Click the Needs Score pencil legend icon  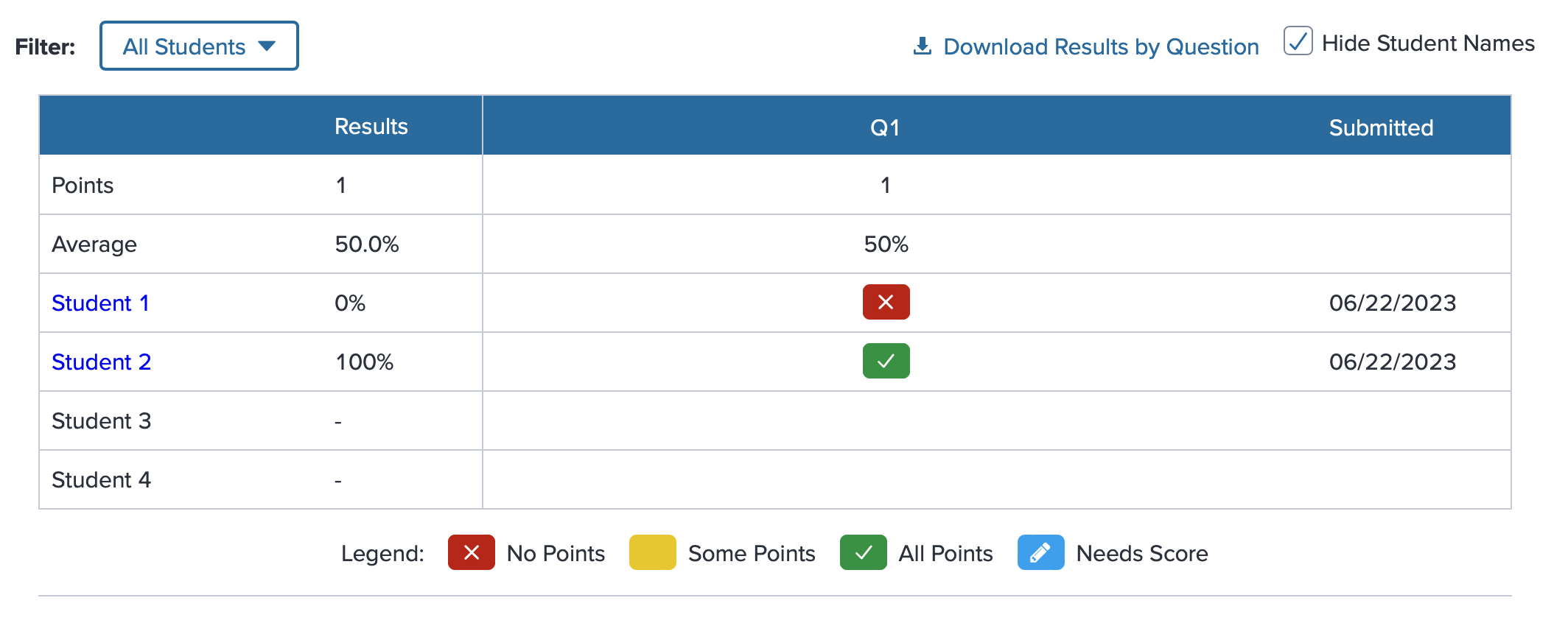1040,552
